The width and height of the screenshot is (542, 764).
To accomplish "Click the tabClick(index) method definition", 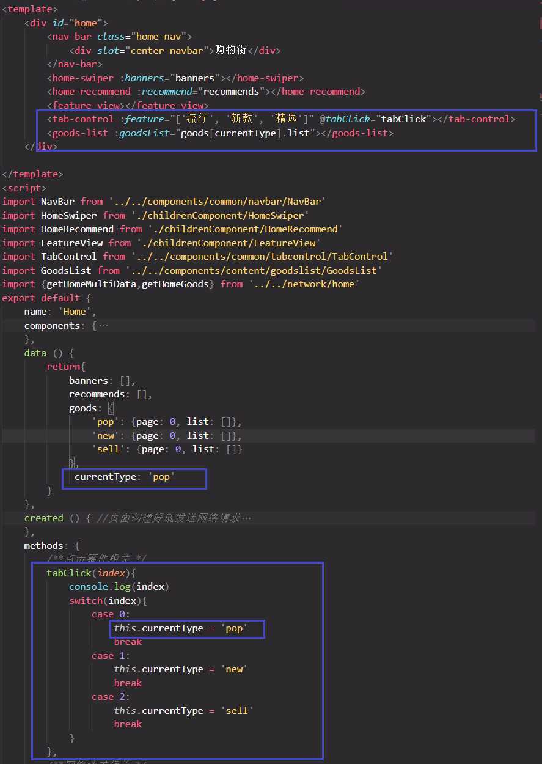I will [91, 573].
